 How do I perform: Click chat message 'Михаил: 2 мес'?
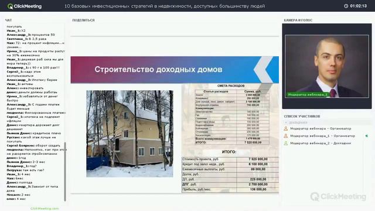click(x=18, y=195)
